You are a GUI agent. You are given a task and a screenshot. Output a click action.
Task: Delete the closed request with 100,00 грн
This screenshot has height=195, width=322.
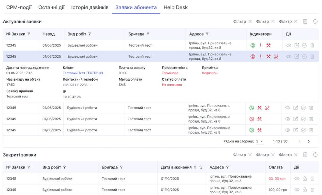pyautogui.click(x=312, y=190)
